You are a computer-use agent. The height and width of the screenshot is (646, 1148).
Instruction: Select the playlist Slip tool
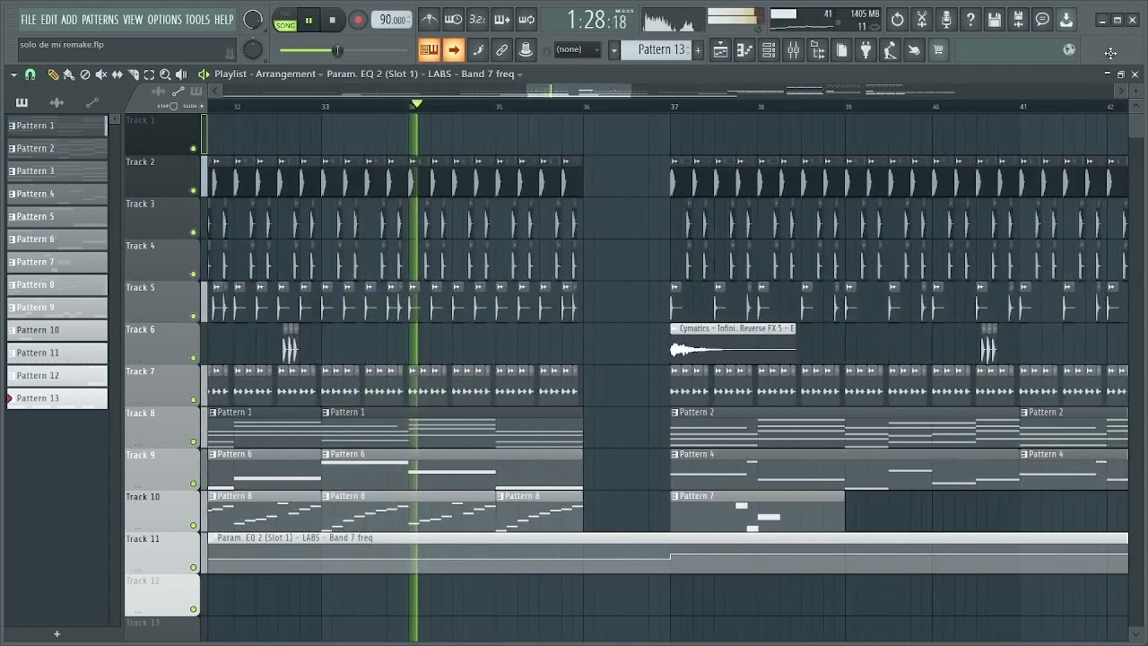(117, 74)
